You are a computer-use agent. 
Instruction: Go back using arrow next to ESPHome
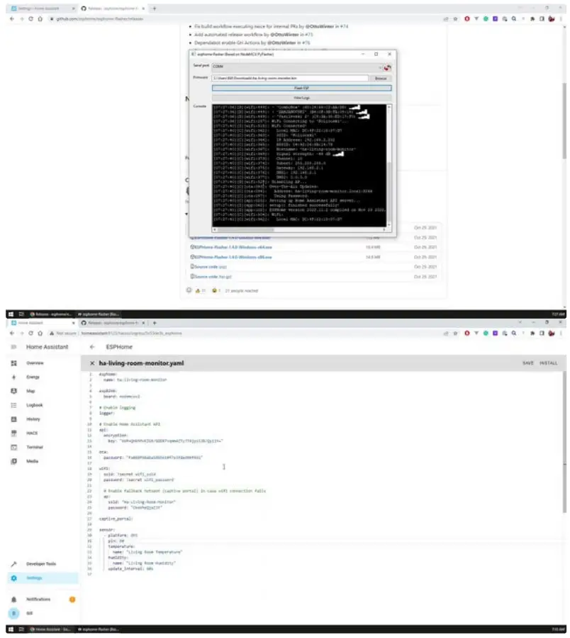(92, 347)
